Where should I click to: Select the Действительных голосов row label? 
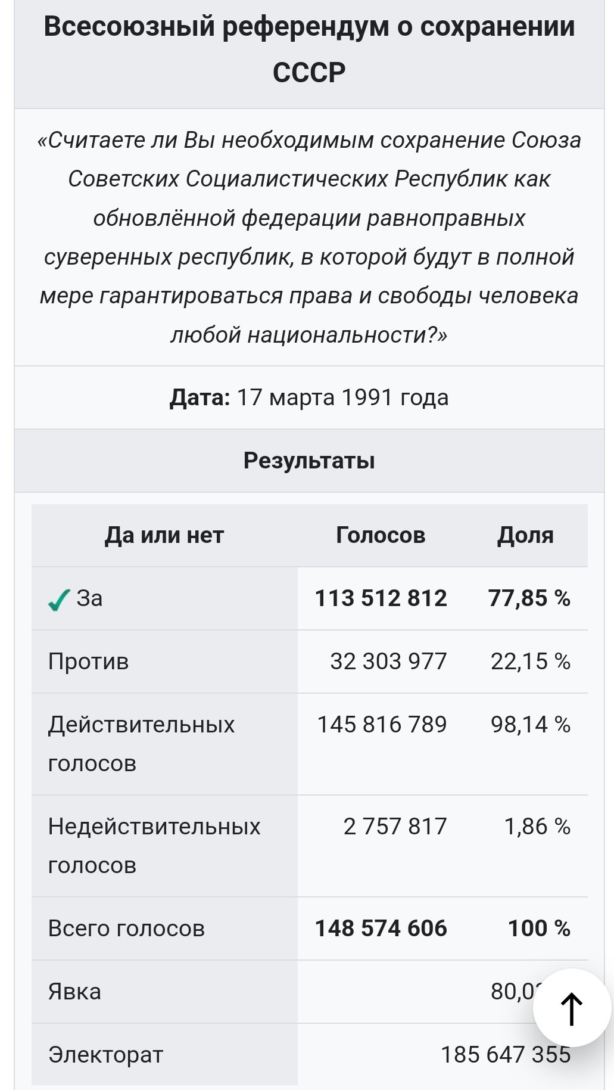pyautogui.click(x=142, y=744)
